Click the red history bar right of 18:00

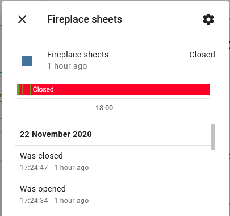click(x=157, y=90)
